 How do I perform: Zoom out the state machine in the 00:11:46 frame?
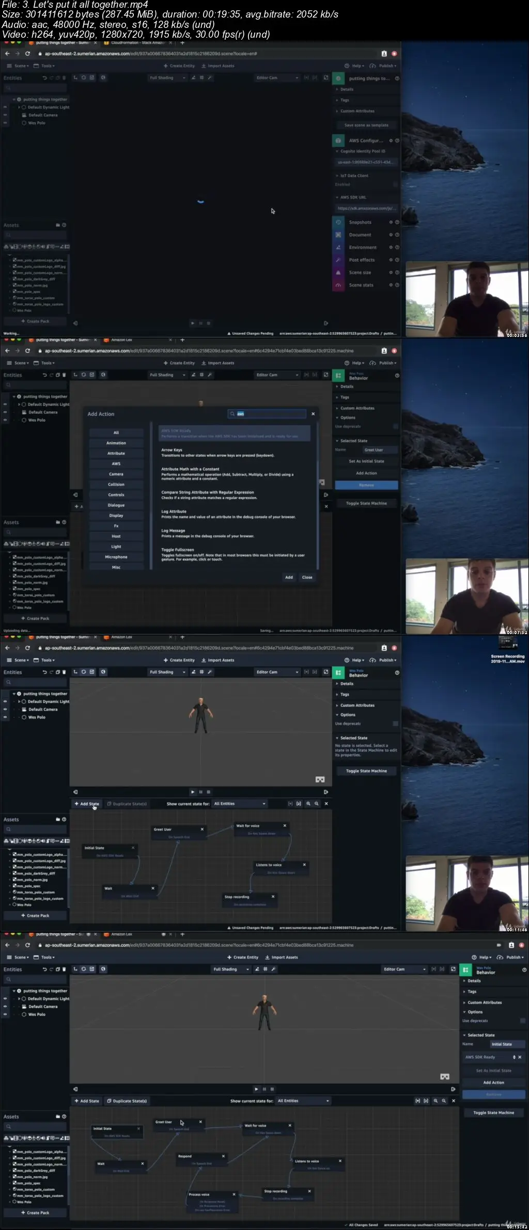click(x=317, y=804)
